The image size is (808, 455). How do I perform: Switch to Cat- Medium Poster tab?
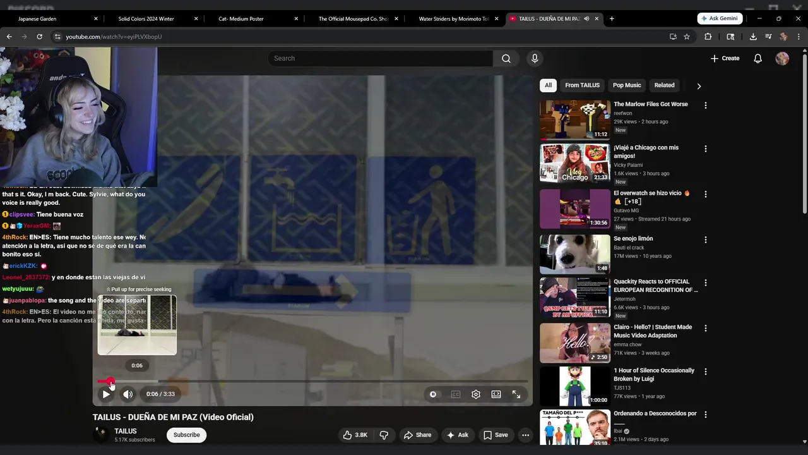(251, 19)
